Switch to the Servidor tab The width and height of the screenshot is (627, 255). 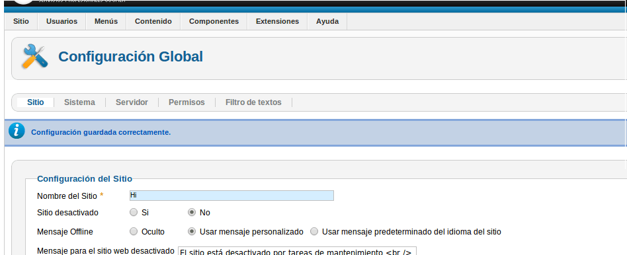point(132,102)
